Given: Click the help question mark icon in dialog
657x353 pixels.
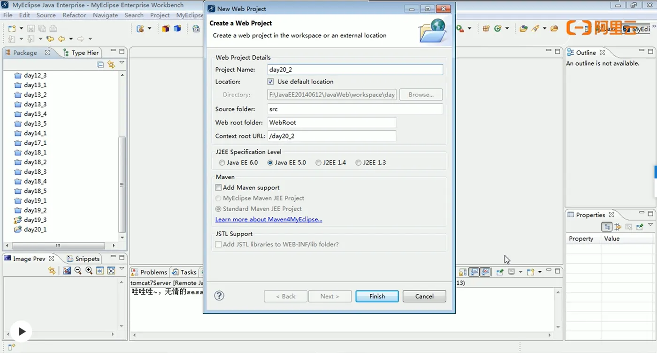Looking at the screenshot, I should [x=219, y=296].
